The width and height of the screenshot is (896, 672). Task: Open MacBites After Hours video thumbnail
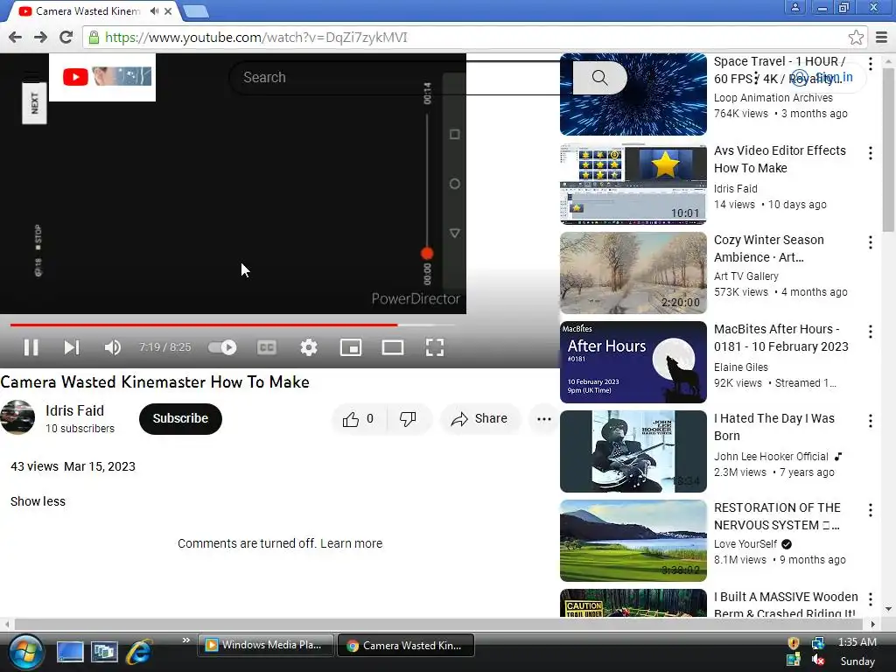[x=633, y=362]
